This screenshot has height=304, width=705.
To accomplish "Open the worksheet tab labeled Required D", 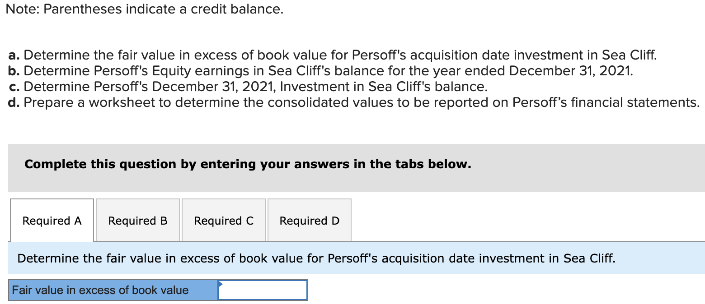I will coord(309,220).
